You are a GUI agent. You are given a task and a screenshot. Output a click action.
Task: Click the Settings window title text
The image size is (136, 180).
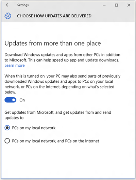click(x=23, y=5)
